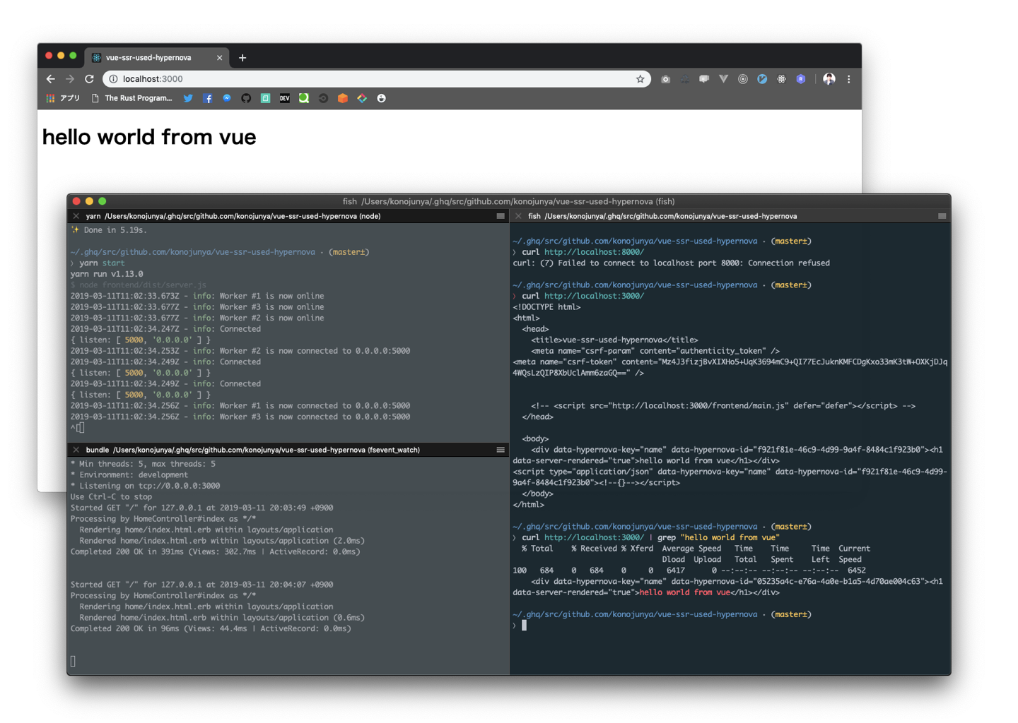
Task: Close the bundle terminal pane
Action: point(76,450)
